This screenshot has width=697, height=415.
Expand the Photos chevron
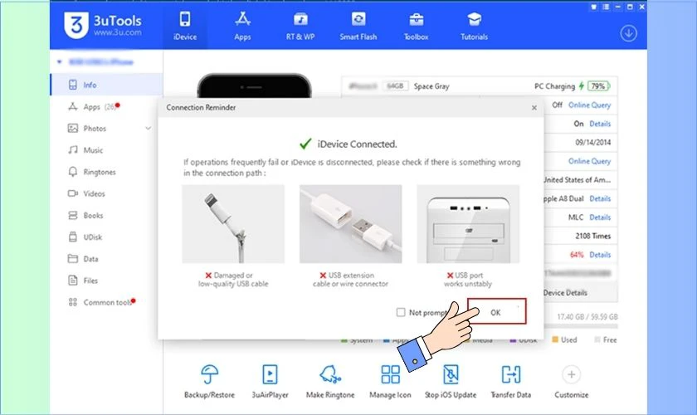pos(148,129)
